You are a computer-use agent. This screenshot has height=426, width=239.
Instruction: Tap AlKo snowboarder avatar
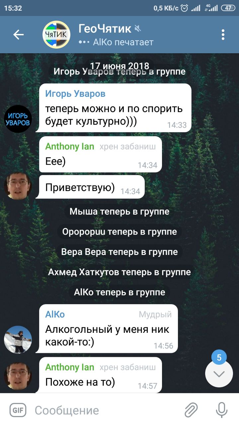click(18, 339)
